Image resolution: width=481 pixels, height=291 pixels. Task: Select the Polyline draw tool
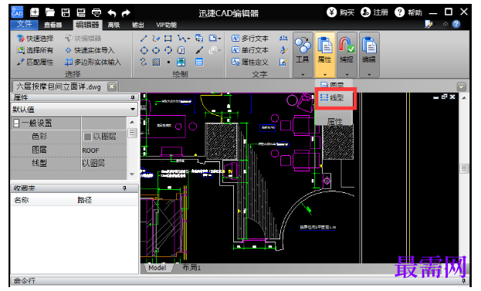click(x=181, y=39)
